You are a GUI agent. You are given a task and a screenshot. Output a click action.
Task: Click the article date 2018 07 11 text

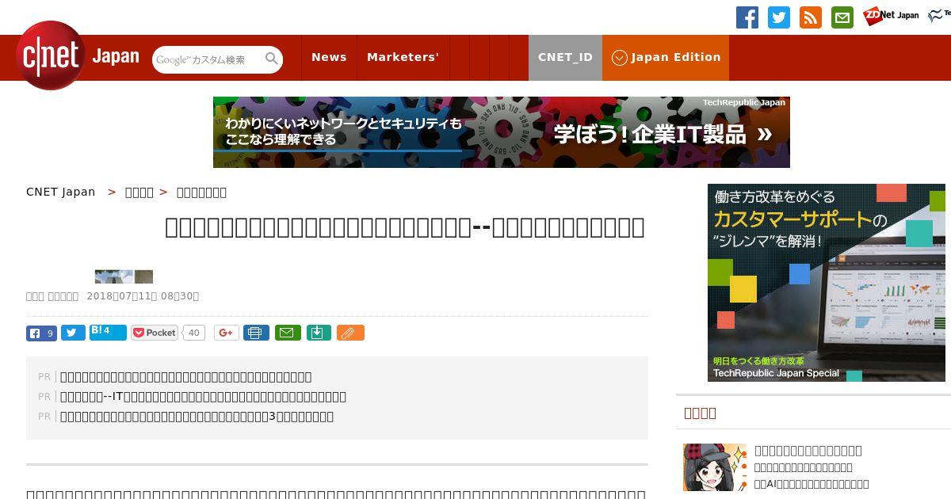(143, 296)
